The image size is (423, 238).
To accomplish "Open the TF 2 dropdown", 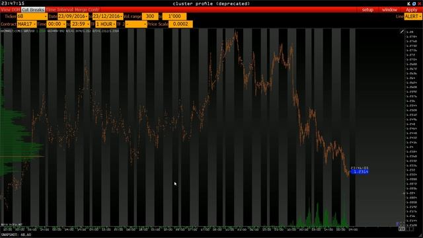I will click(136, 24).
